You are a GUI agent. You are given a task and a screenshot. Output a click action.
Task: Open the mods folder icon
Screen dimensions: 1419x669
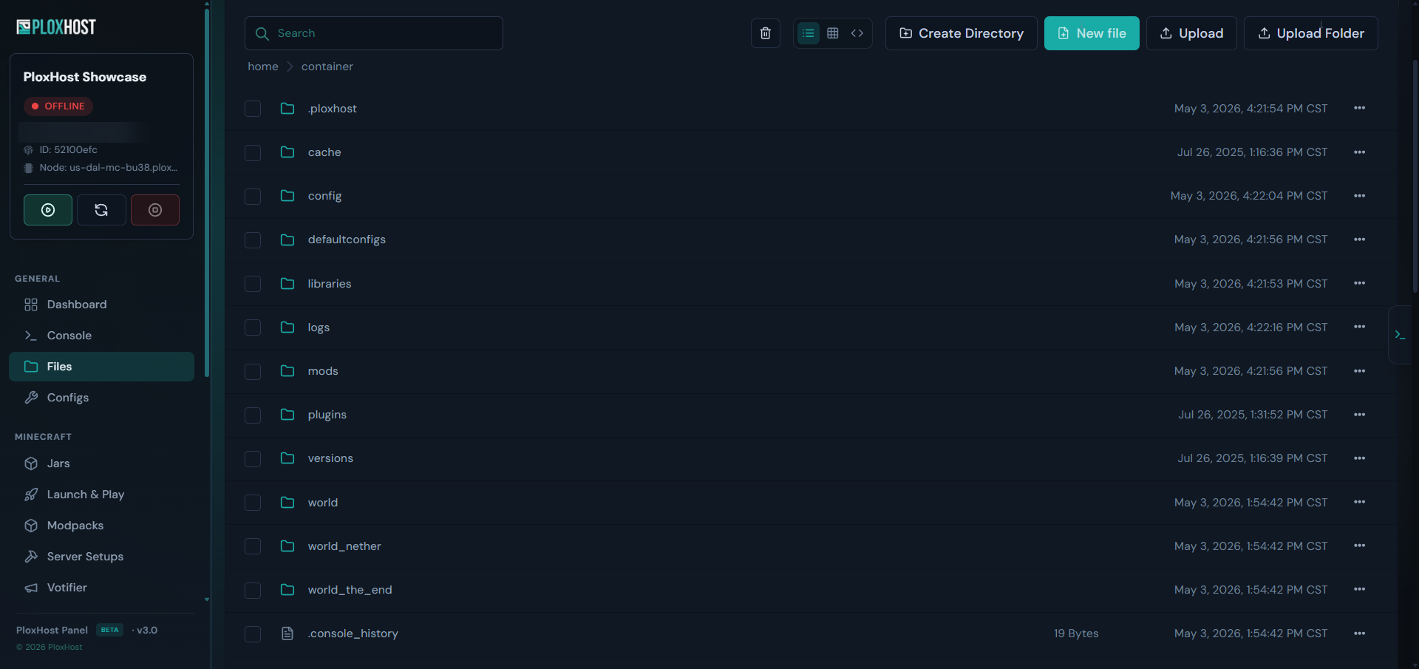pos(287,371)
